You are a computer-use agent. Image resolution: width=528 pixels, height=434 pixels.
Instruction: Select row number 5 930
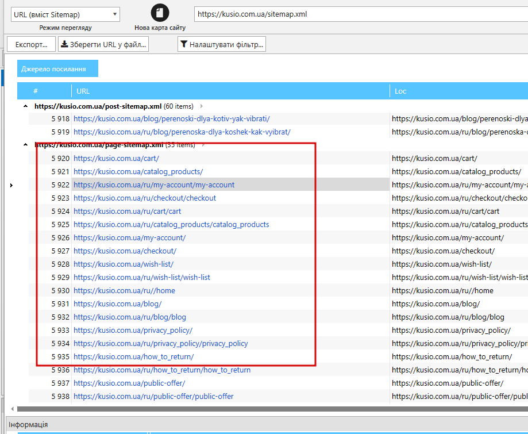point(60,290)
